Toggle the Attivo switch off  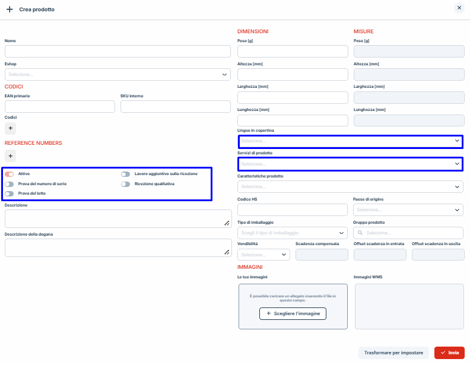(9, 174)
